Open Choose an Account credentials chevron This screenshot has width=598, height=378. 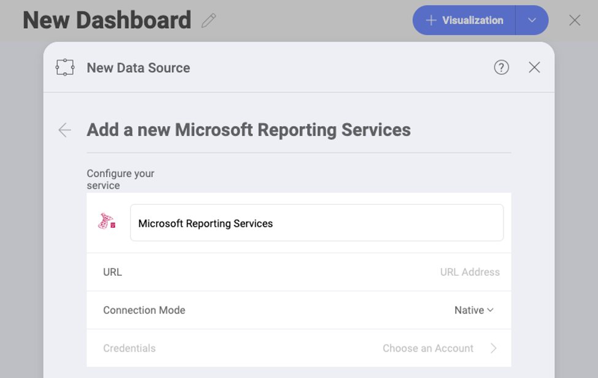[x=493, y=348]
